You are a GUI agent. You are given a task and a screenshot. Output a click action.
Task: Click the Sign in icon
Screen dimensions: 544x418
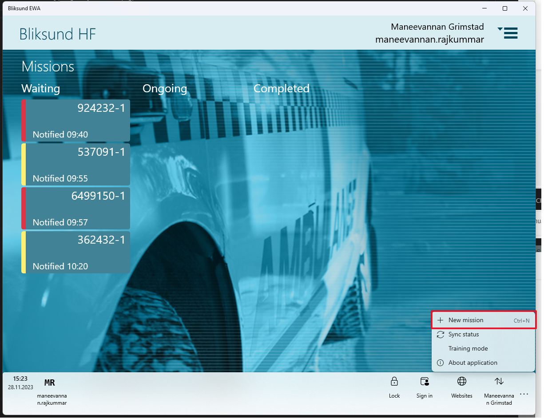coord(425,382)
